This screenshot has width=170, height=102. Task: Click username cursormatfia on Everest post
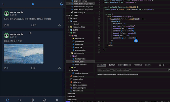(x=16, y=34)
